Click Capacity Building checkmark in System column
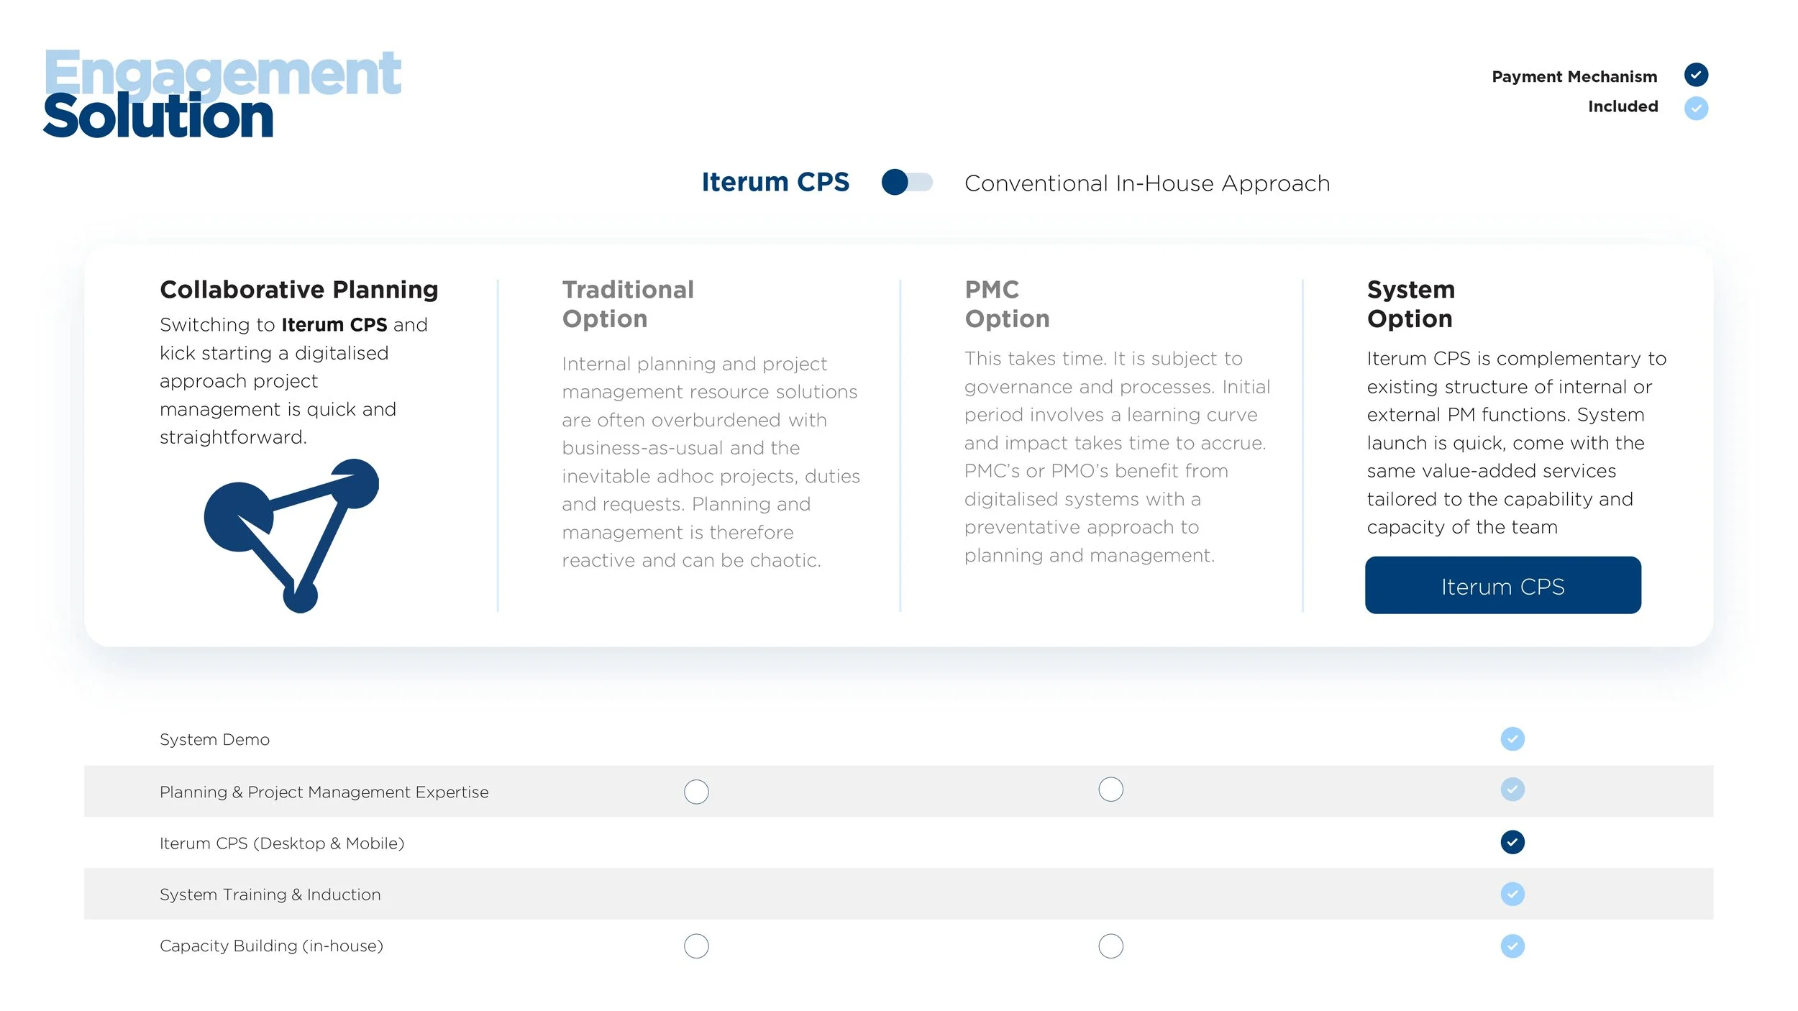This screenshot has width=1798, height=1011. (1512, 946)
